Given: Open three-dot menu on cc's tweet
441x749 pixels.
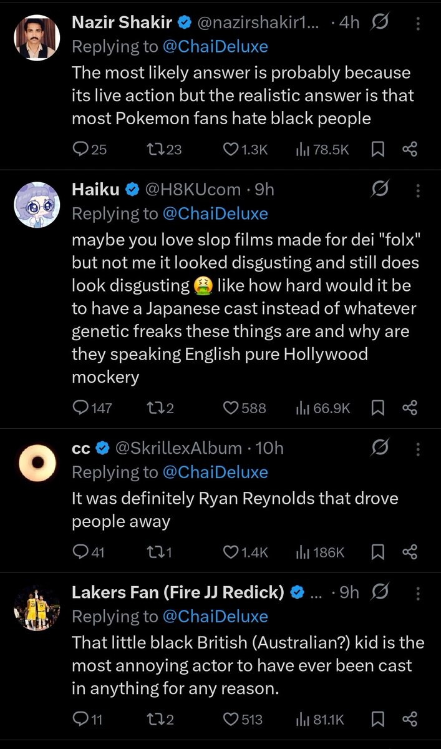Looking at the screenshot, I should [418, 448].
